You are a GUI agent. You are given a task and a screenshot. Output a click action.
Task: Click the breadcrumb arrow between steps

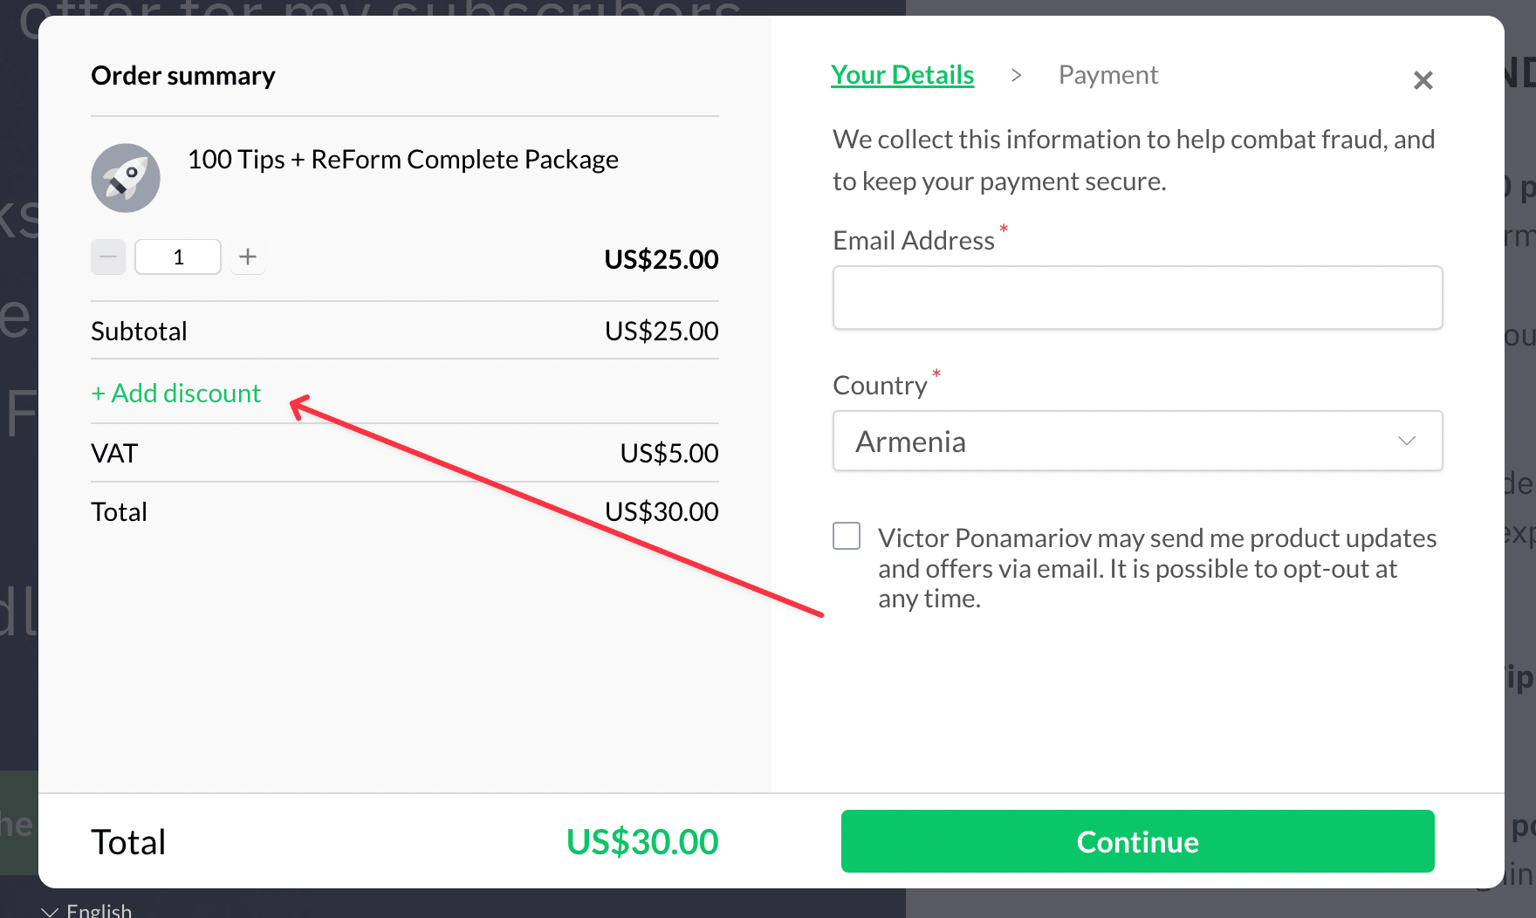[1016, 76]
